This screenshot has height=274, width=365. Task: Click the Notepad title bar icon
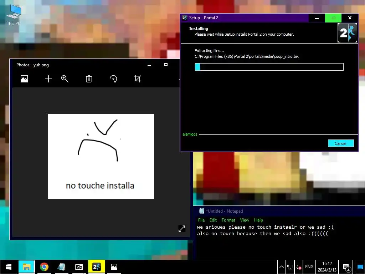point(201,211)
